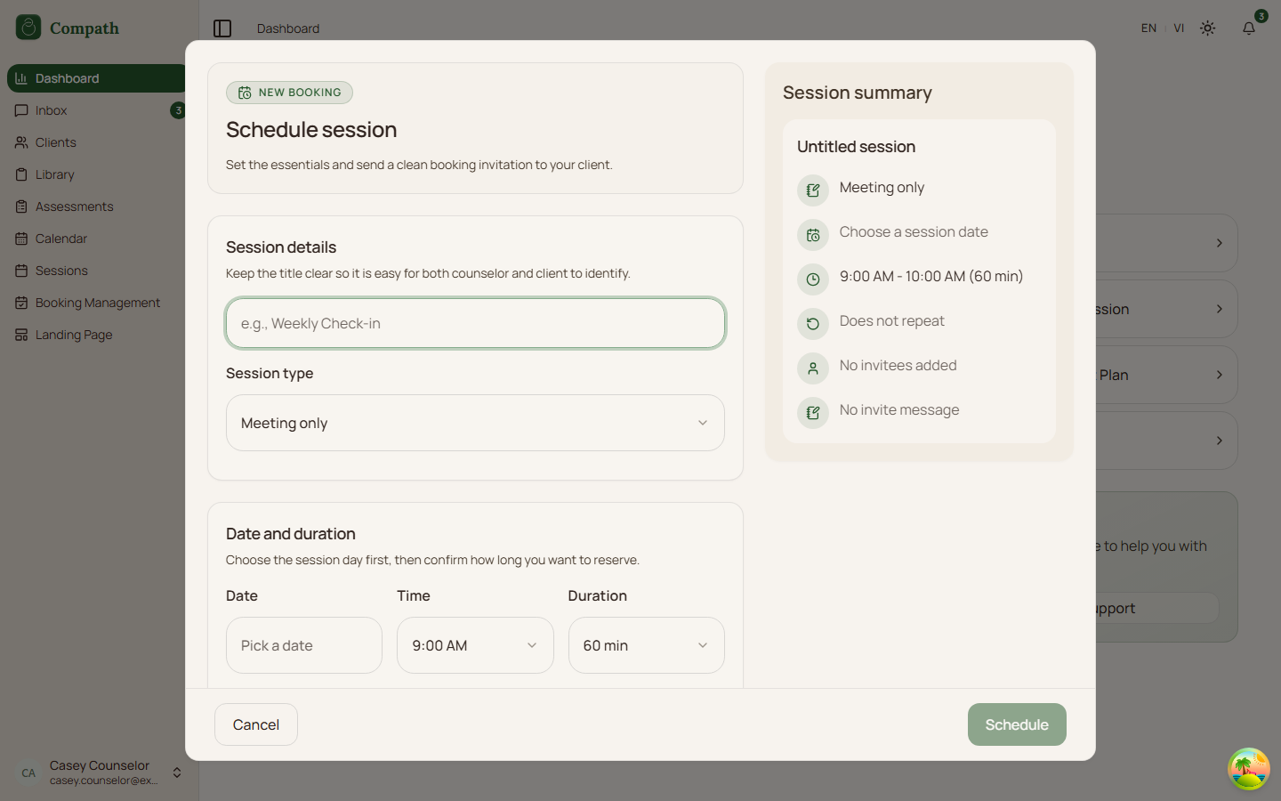Open notifications via the bell icon
This screenshot has width=1281, height=801.
point(1248,28)
